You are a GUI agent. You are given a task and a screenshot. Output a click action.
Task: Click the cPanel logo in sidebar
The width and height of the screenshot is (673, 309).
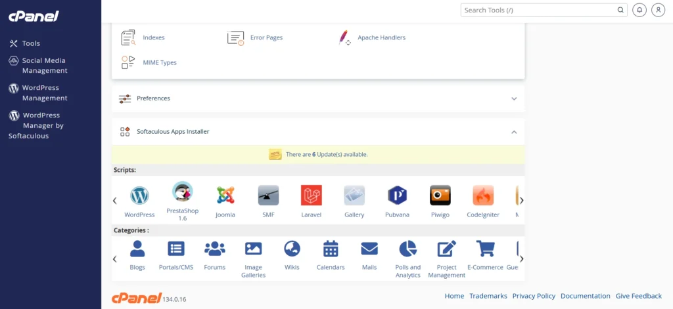pyautogui.click(x=34, y=16)
